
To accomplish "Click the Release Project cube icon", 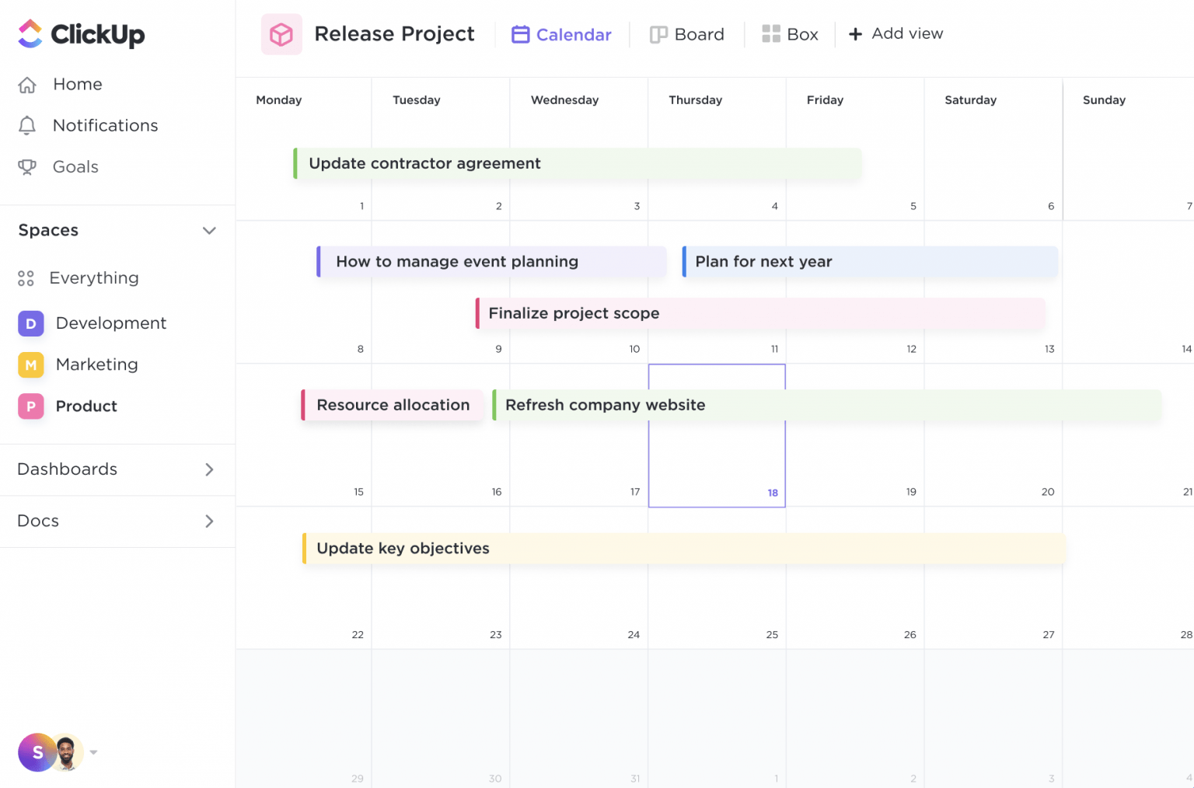I will (281, 33).
